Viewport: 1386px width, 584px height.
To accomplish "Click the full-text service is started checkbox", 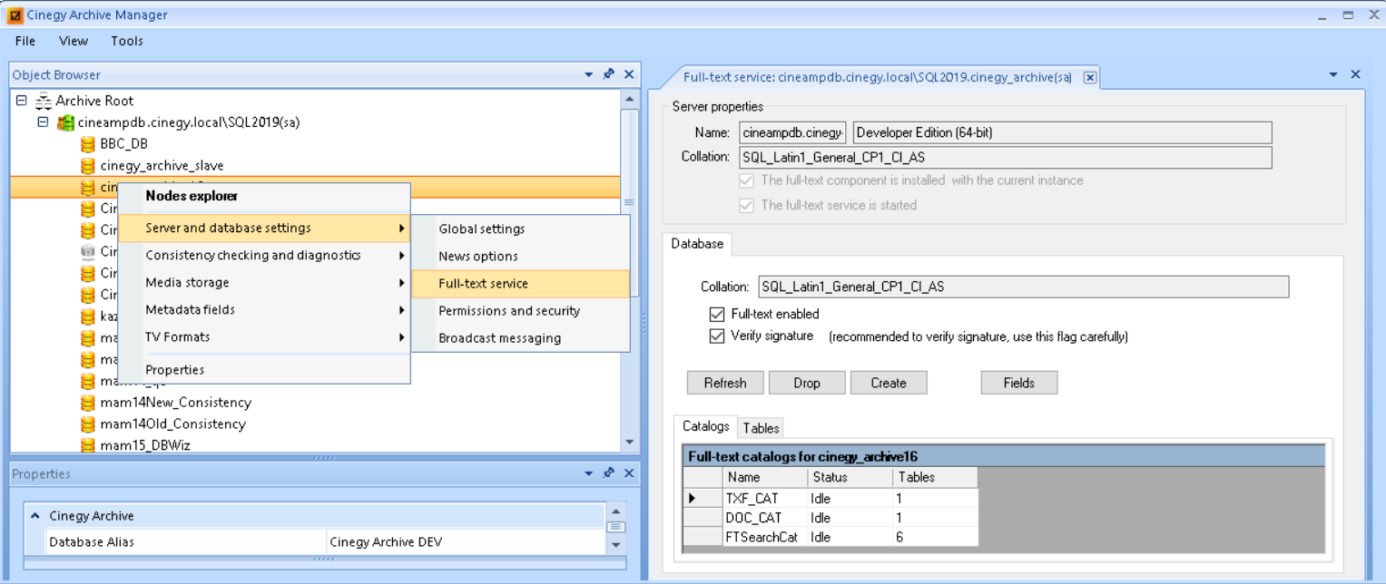I will click(746, 205).
